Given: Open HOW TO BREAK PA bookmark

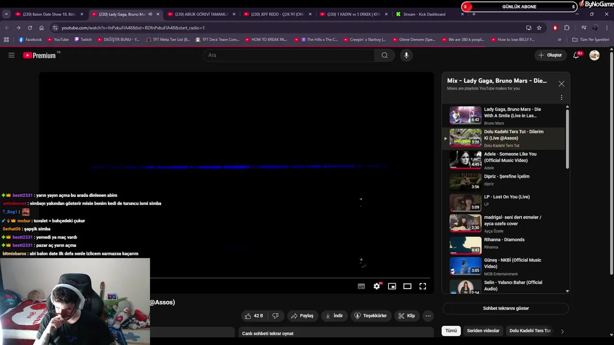Looking at the screenshot, I should (265, 40).
